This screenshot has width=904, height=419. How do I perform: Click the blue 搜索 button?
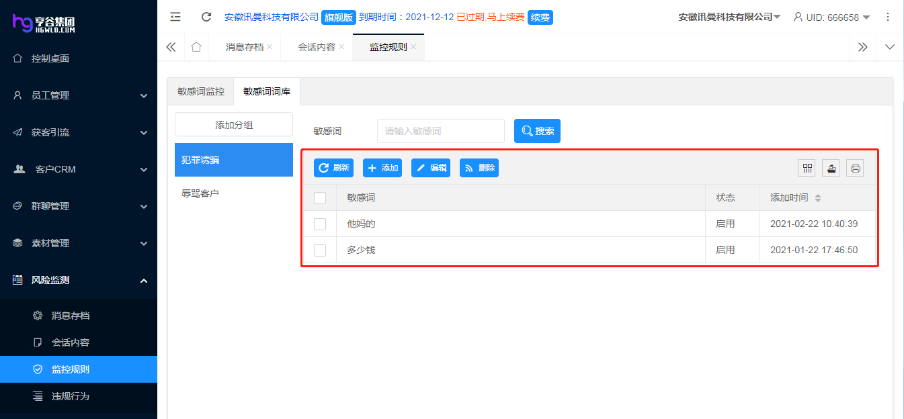[537, 131]
